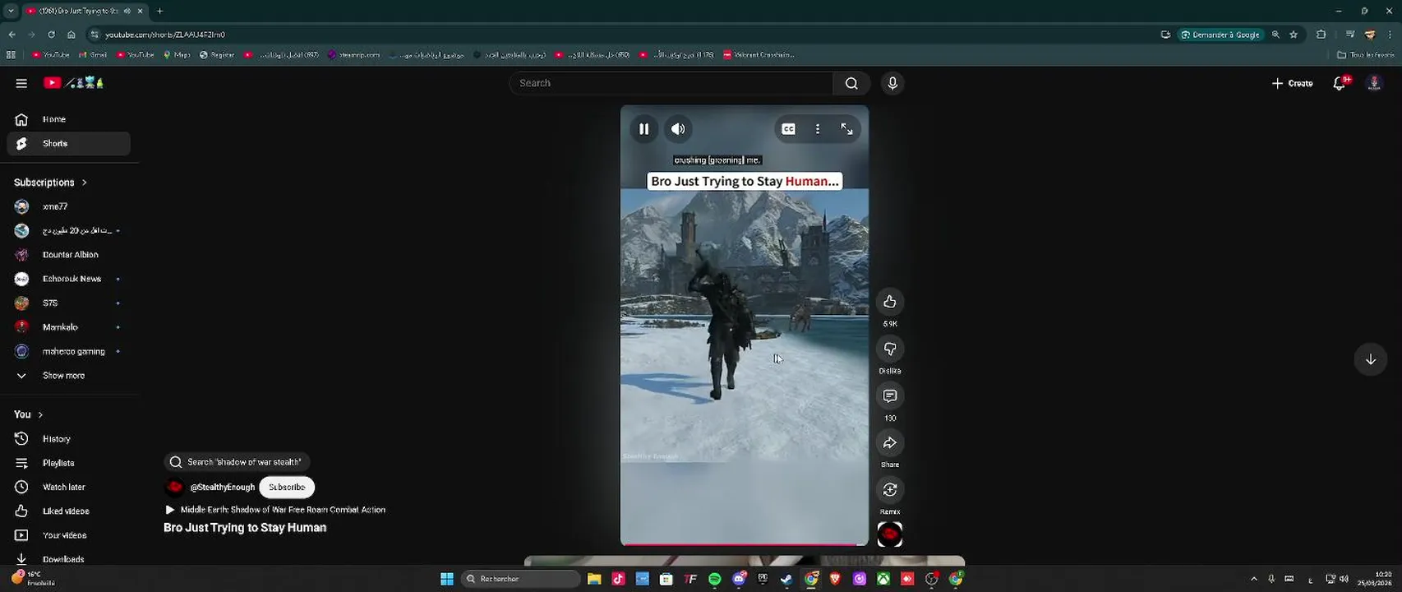
Task: Open the Create menu
Action: click(1293, 83)
